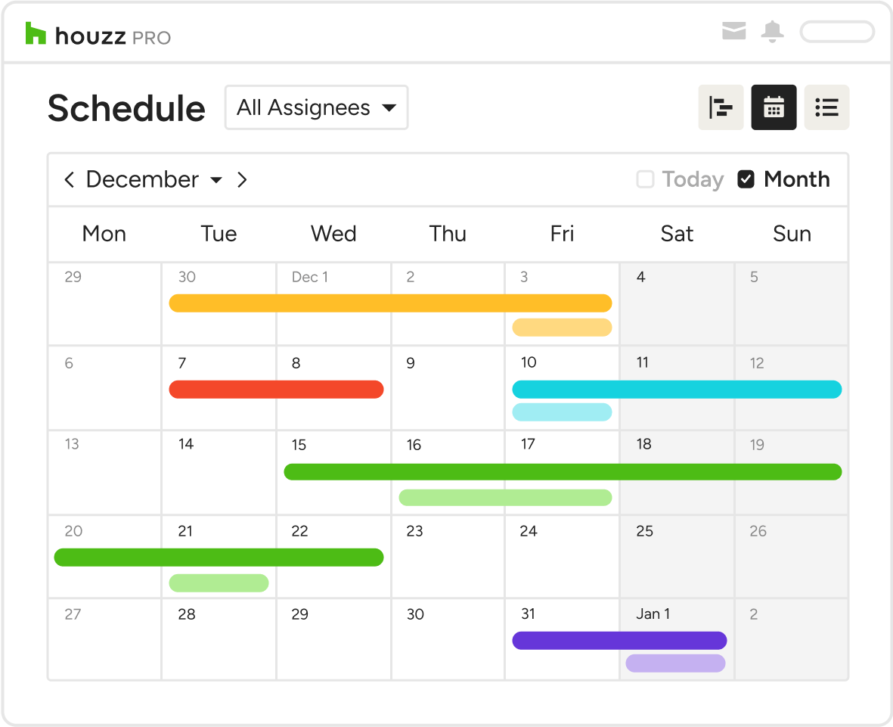Open the purple event on Dec 31

[619, 641]
